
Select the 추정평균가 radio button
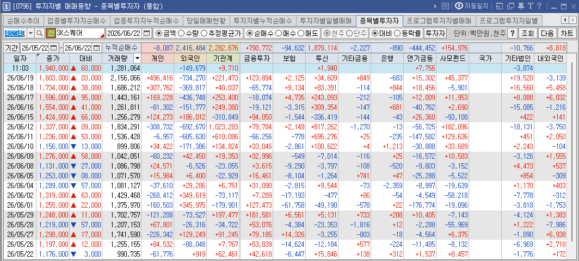tap(204, 33)
